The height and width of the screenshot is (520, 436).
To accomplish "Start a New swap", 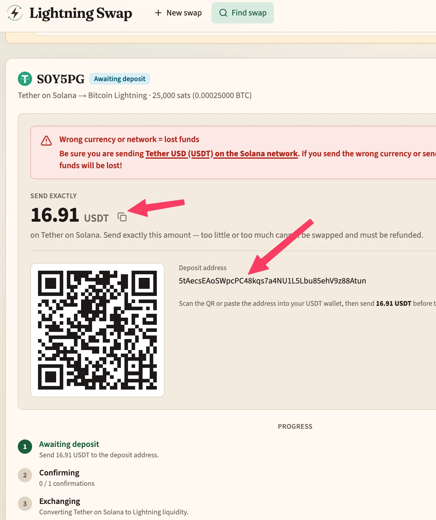I will point(178,13).
